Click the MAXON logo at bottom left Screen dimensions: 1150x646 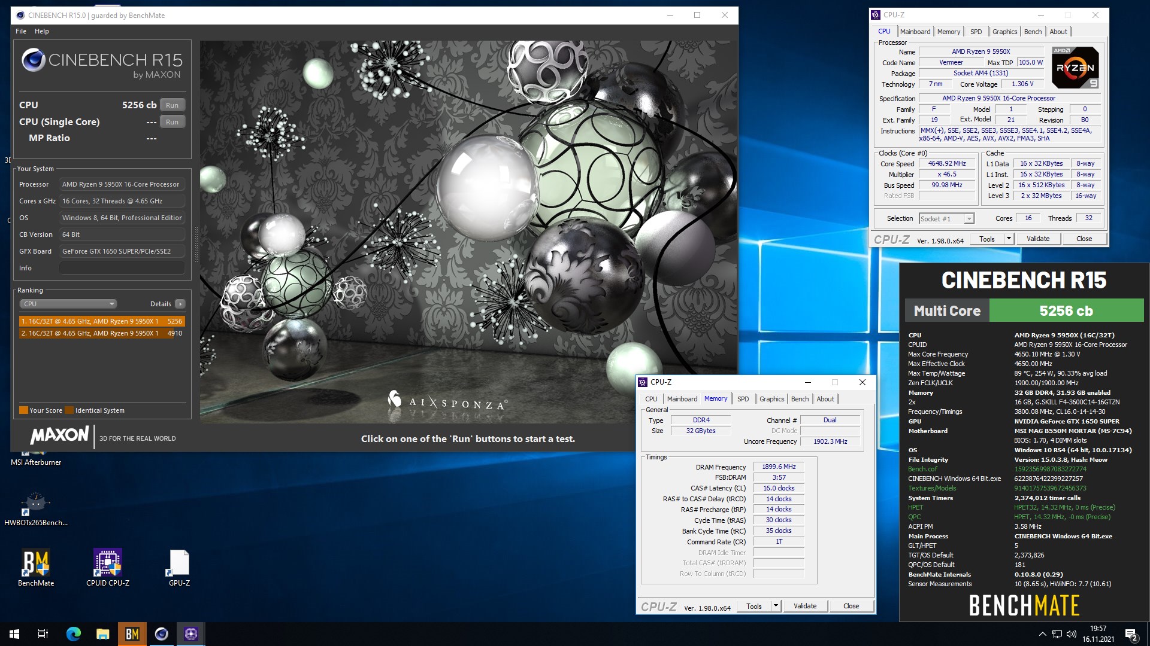(x=59, y=435)
